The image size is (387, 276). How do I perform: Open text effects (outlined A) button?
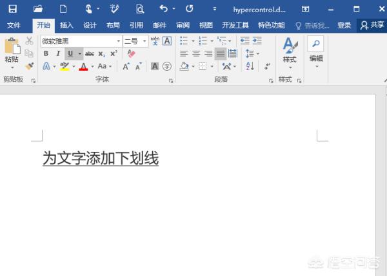46,66
